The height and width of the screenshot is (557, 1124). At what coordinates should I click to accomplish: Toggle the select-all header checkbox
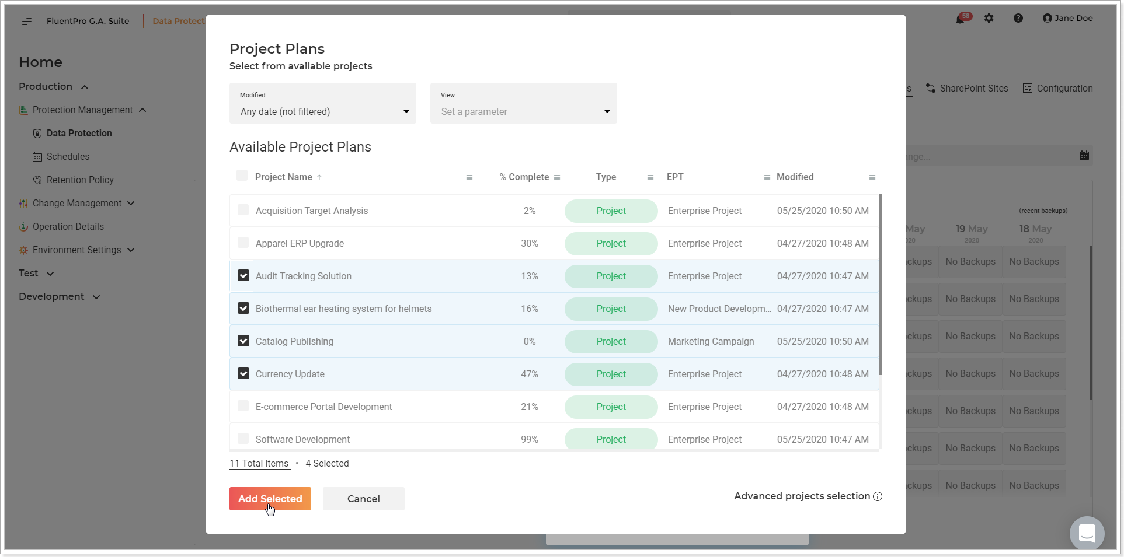pos(242,176)
